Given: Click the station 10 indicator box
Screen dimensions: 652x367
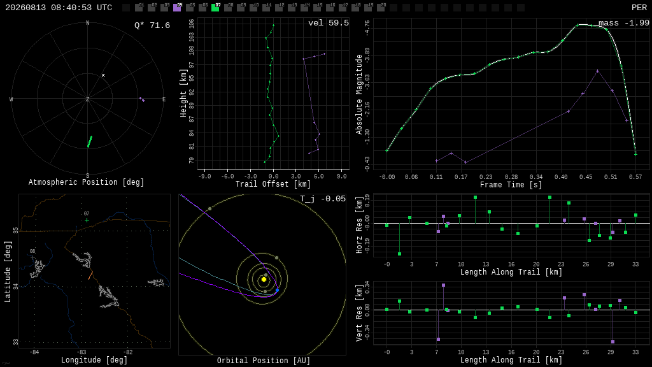Looking at the screenshot, I should [253, 7].
